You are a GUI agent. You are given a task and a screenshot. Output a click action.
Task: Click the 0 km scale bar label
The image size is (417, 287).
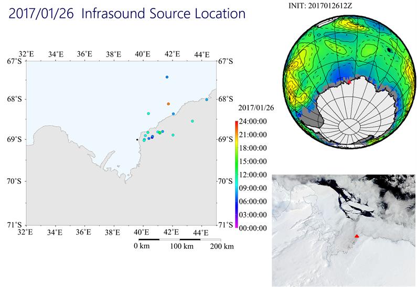coord(142,246)
